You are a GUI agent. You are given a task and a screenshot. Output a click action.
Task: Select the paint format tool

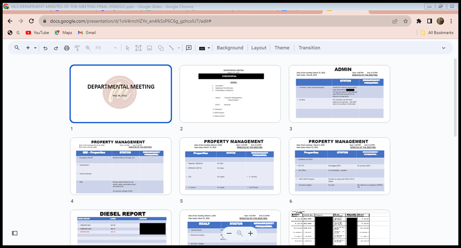point(77,48)
